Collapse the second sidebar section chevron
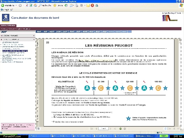The height and width of the screenshot is (138, 184). tap(34, 39)
